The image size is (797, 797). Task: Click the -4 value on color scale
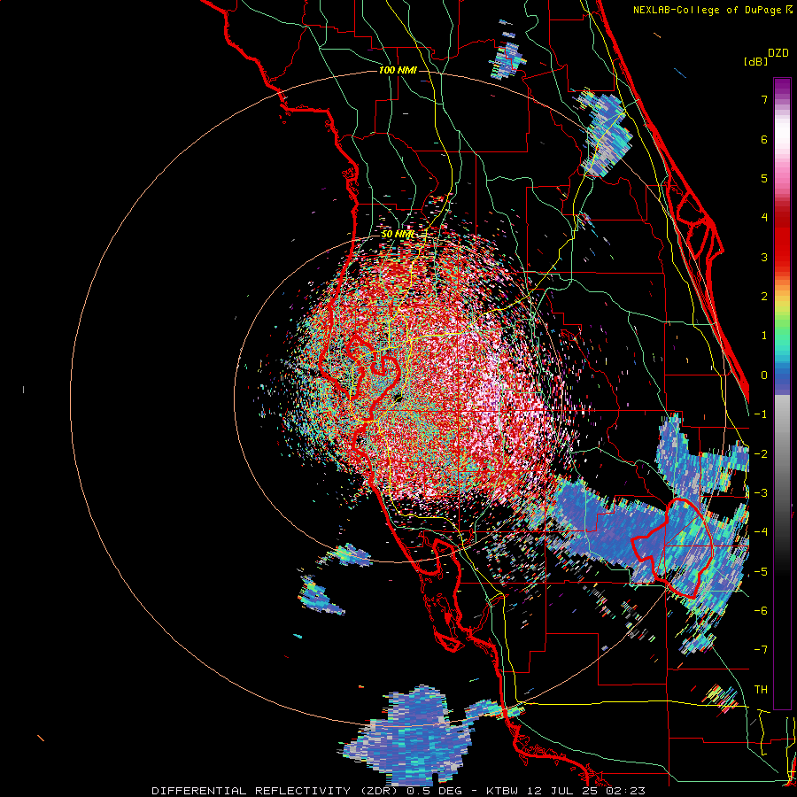(761, 532)
